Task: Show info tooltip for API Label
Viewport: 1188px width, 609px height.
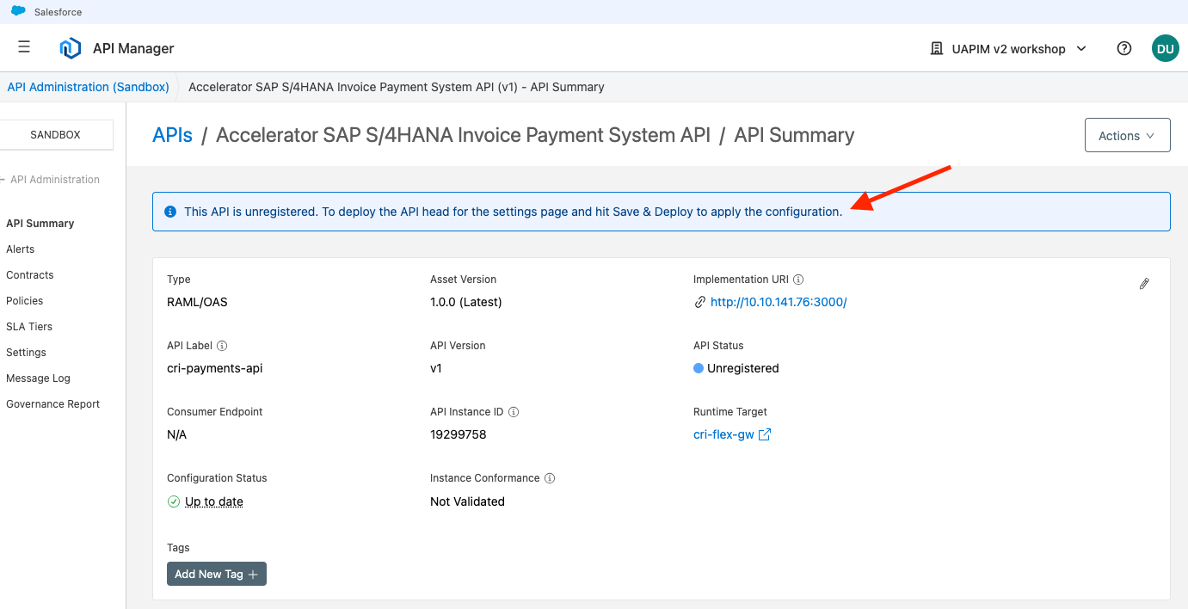Action: (222, 346)
